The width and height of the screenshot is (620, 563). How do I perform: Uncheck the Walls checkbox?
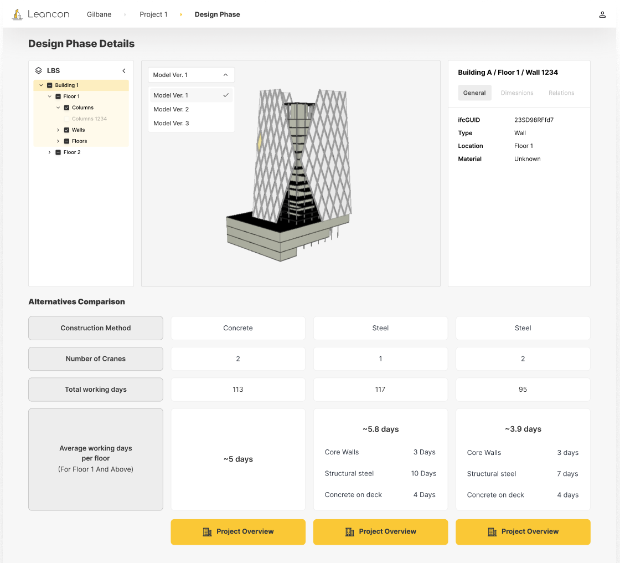tap(66, 130)
